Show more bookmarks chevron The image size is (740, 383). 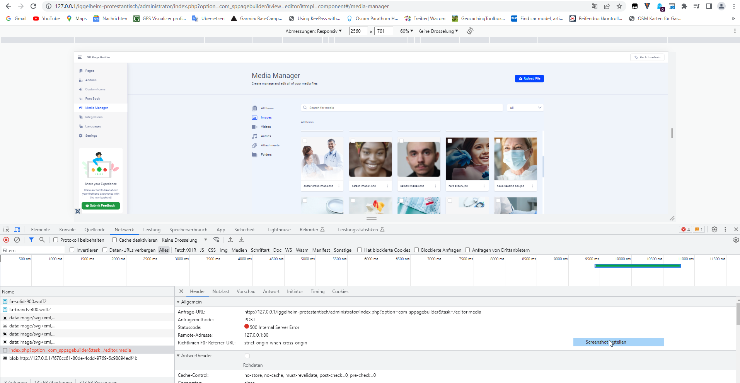tap(733, 19)
